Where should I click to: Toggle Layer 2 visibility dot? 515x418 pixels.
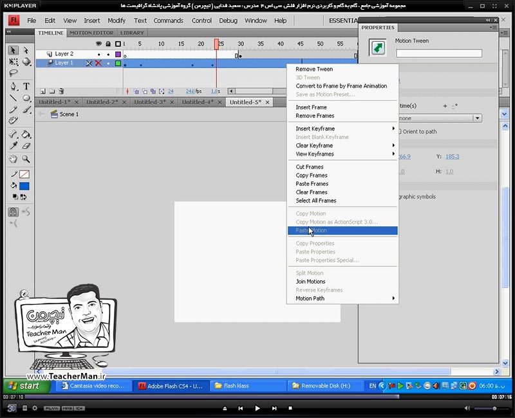tap(99, 54)
